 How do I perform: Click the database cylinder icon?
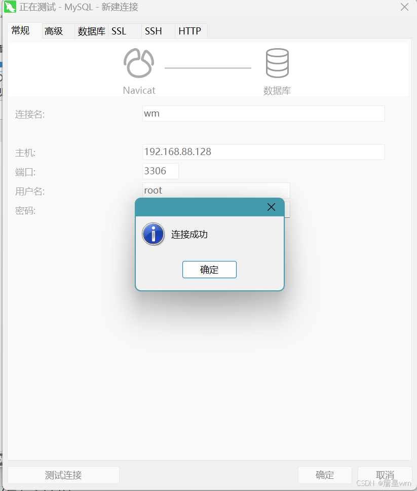click(x=277, y=63)
